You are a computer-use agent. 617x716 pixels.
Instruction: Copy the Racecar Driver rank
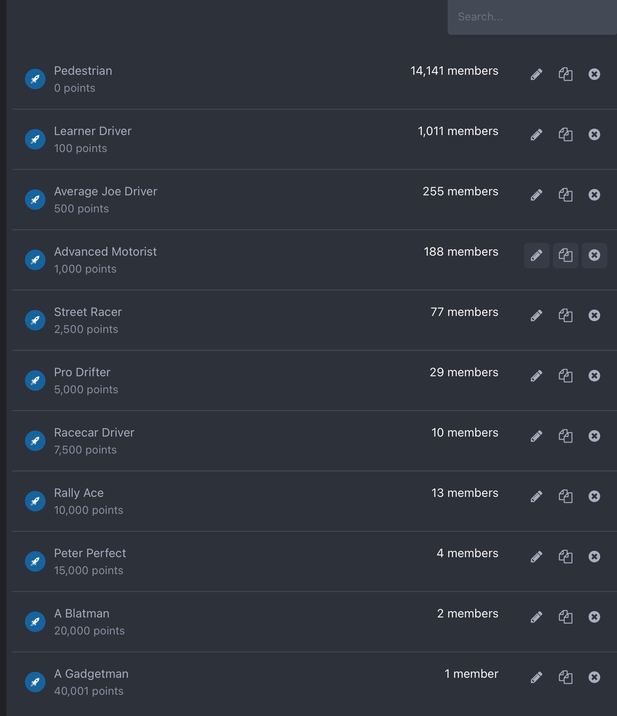coord(565,436)
